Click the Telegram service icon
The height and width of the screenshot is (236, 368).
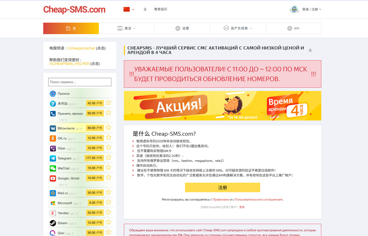53,159
